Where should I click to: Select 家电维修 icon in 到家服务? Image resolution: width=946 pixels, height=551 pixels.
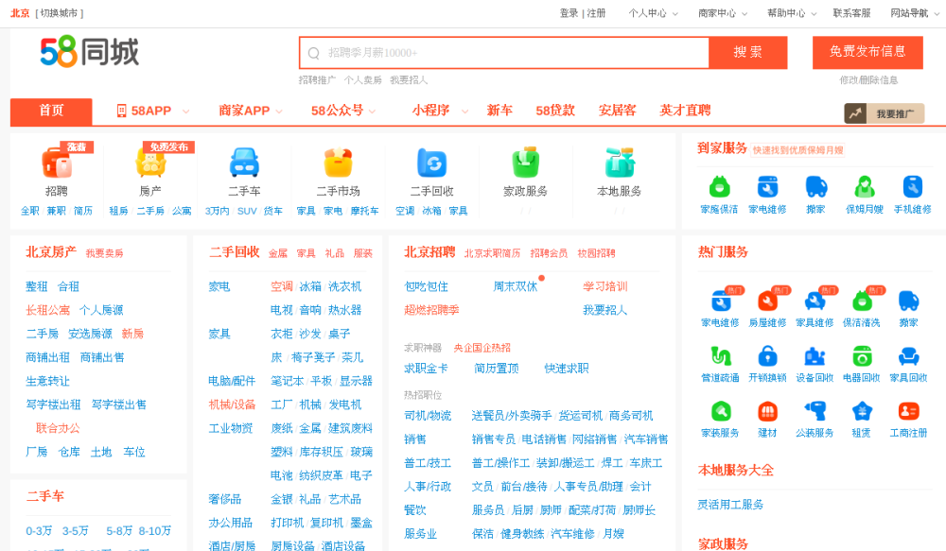(x=767, y=187)
